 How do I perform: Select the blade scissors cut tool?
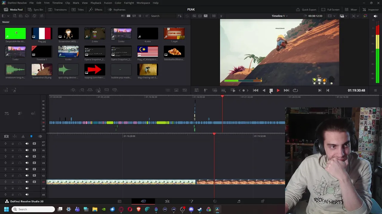23,136
